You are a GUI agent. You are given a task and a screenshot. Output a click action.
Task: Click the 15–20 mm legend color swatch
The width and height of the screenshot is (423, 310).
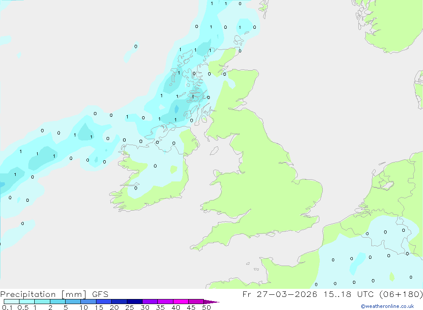pyautogui.click(x=104, y=302)
